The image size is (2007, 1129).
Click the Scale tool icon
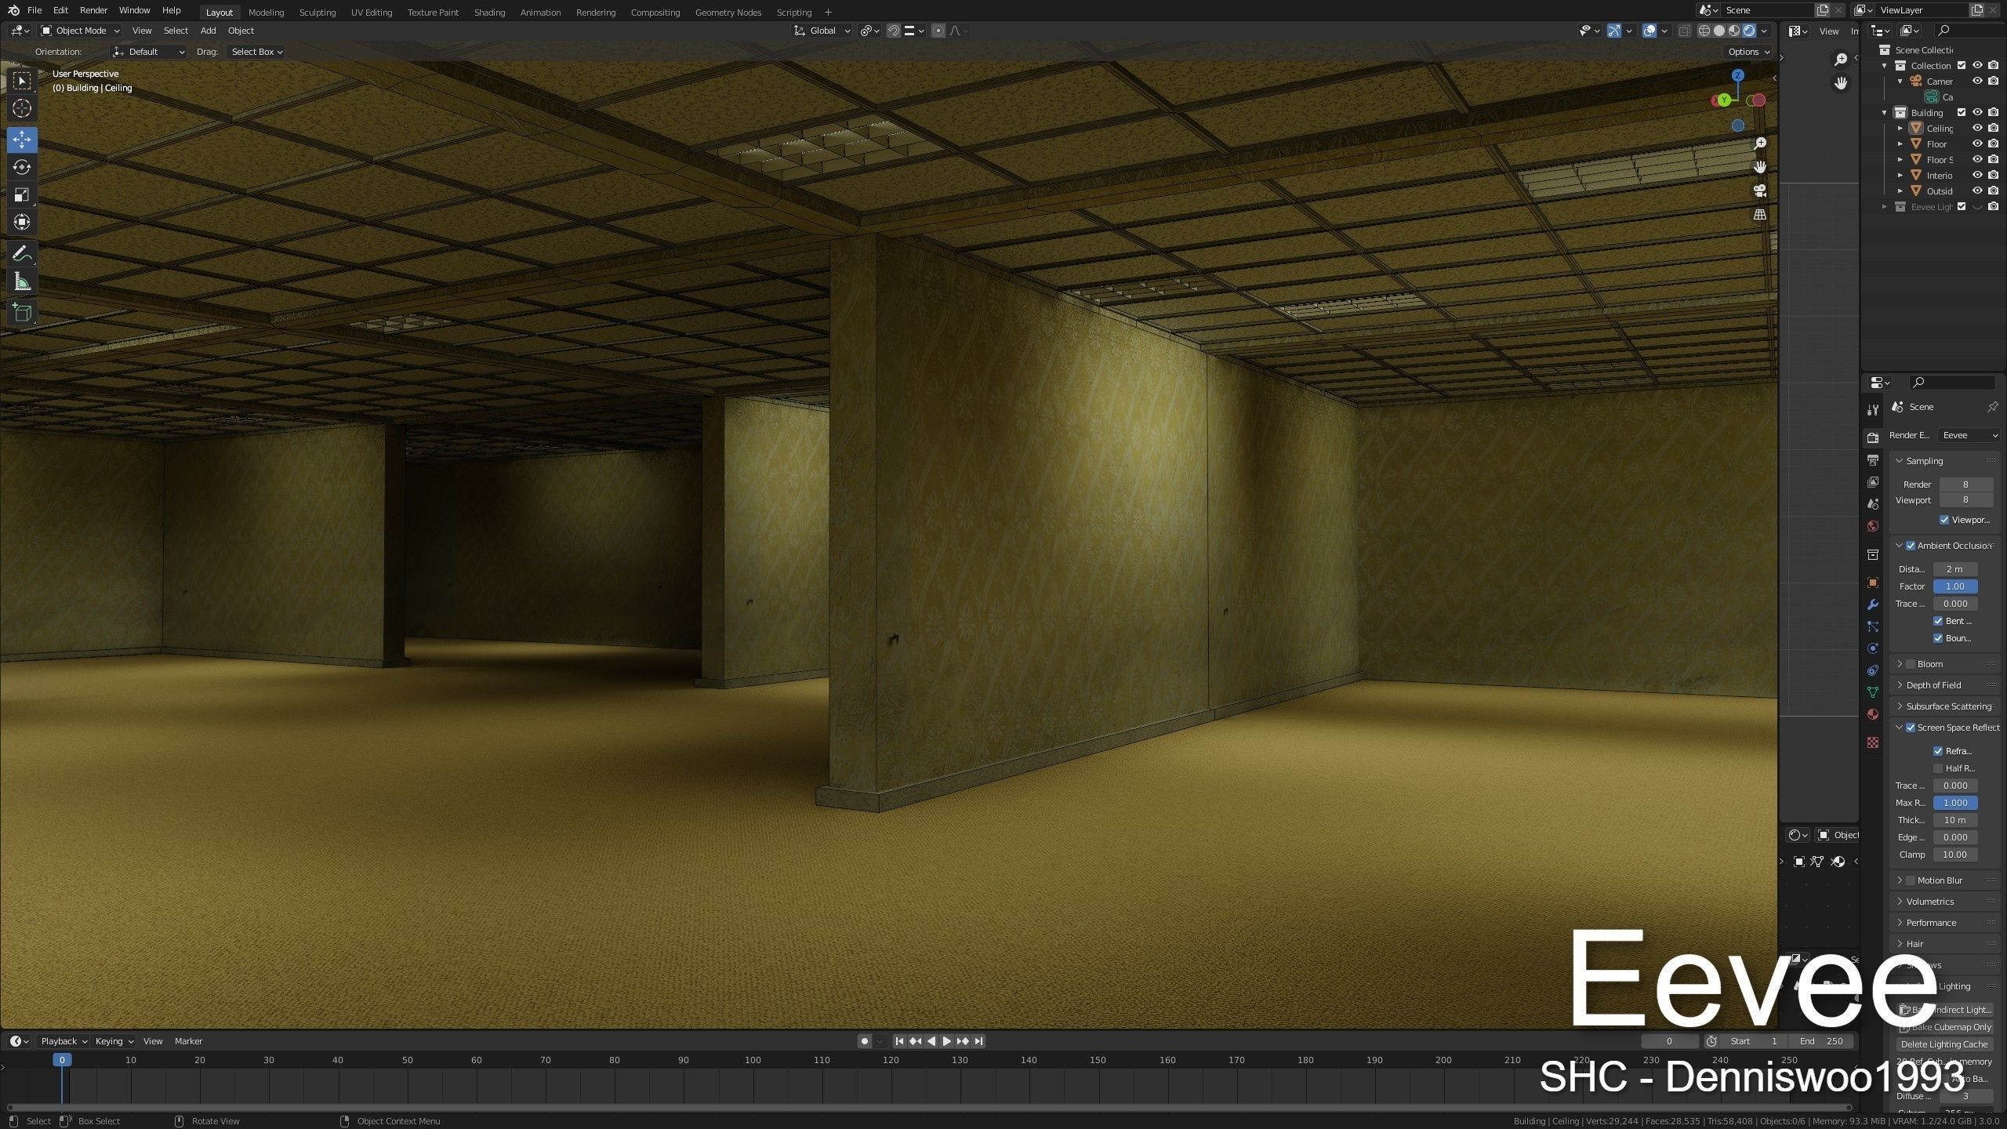click(22, 195)
